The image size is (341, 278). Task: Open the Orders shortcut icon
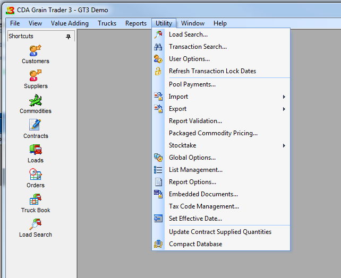[36, 175]
